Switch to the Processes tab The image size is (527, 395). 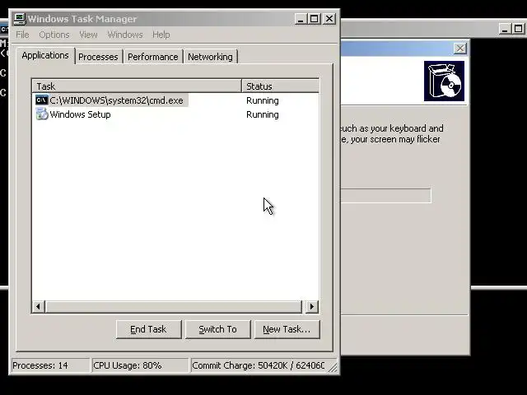[x=98, y=57]
